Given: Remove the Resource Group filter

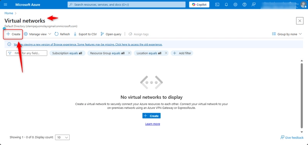Looking at the screenshot, I should click(129, 53).
